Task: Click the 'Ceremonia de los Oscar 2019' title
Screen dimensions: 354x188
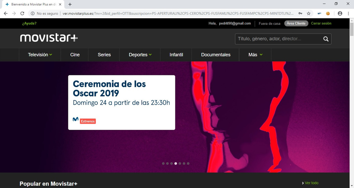Action: pyautogui.click(x=109, y=88)
